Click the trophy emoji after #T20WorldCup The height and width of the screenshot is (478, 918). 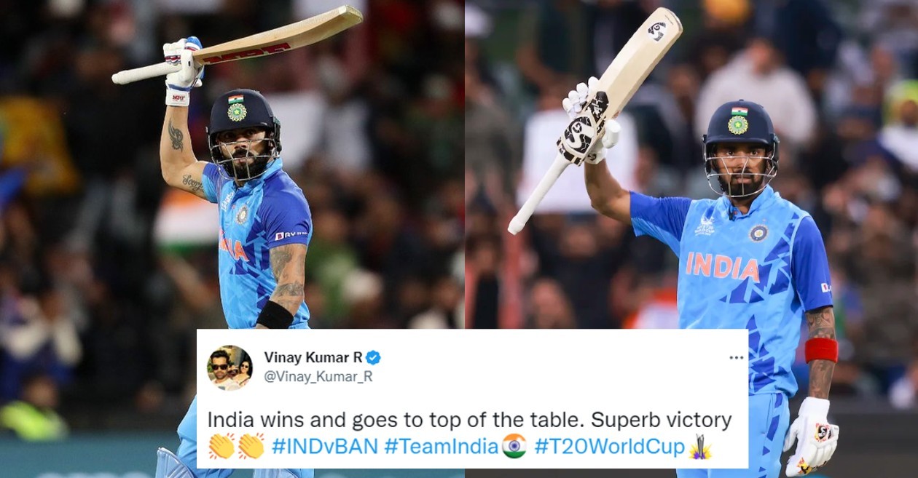point(700,445)
